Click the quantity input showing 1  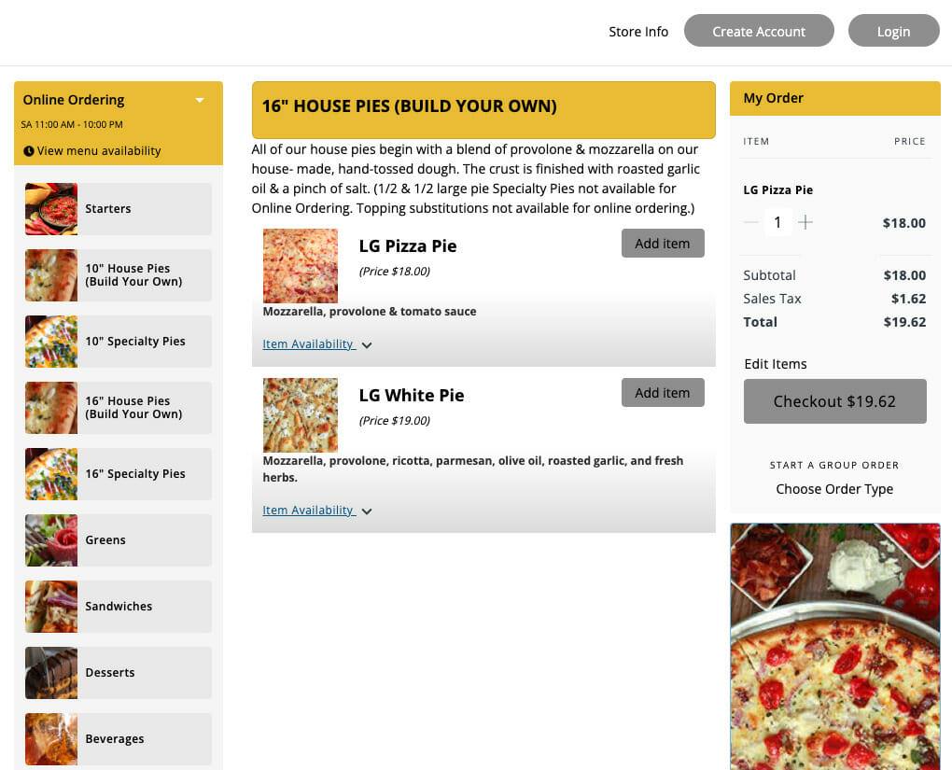point(777,222)
